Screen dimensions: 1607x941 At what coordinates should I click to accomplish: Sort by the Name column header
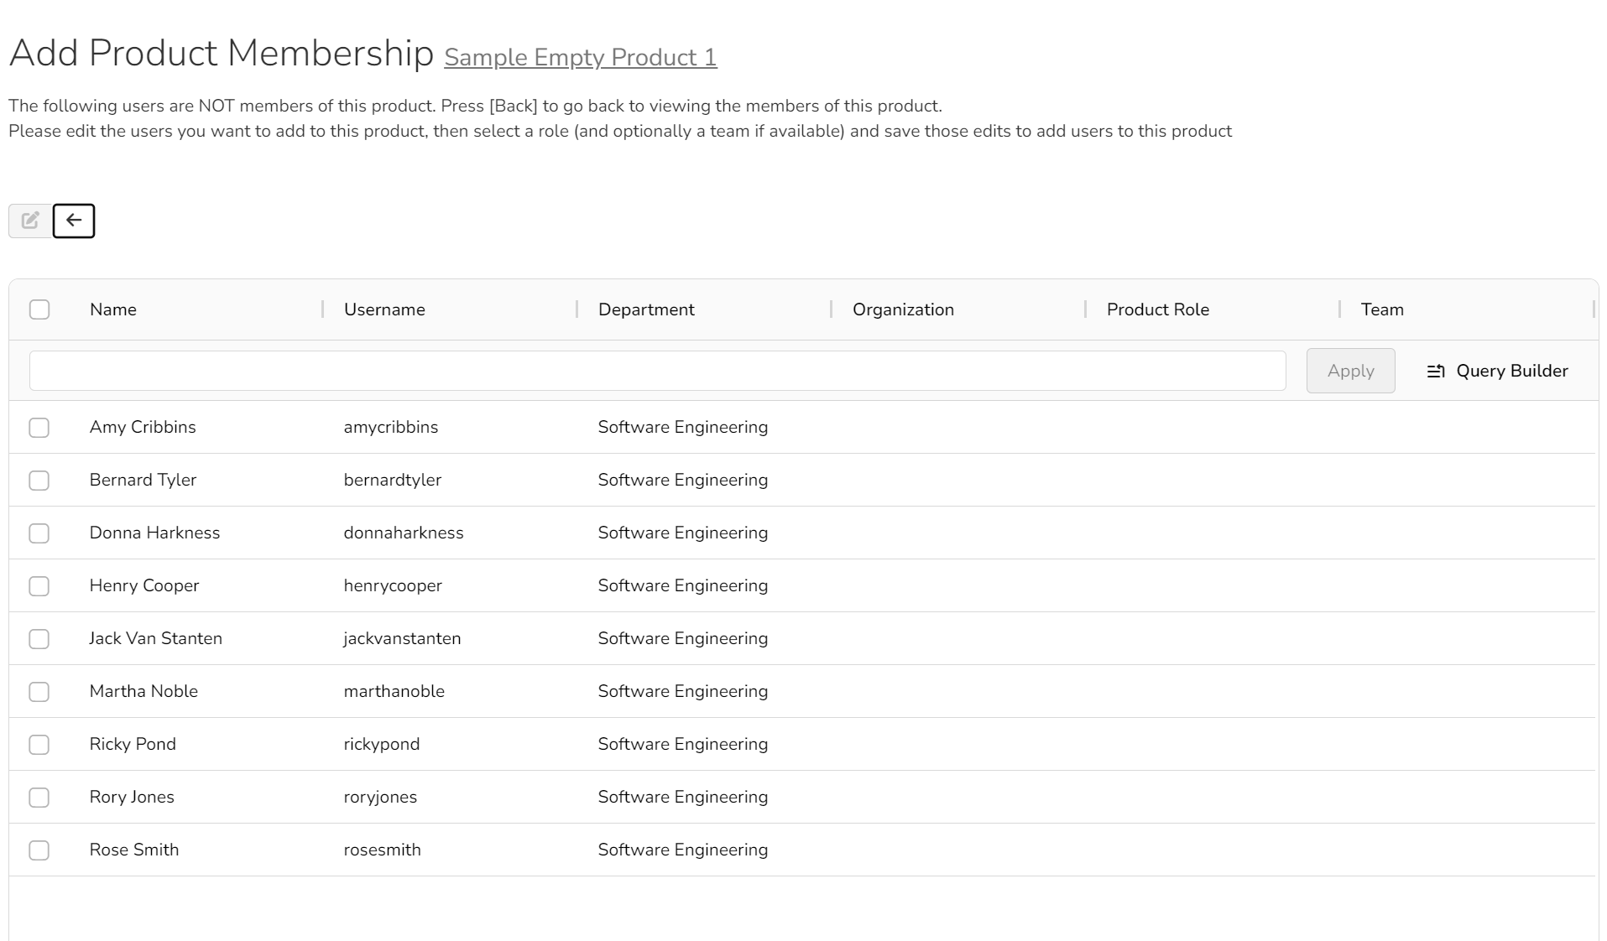tap(112, 309)
